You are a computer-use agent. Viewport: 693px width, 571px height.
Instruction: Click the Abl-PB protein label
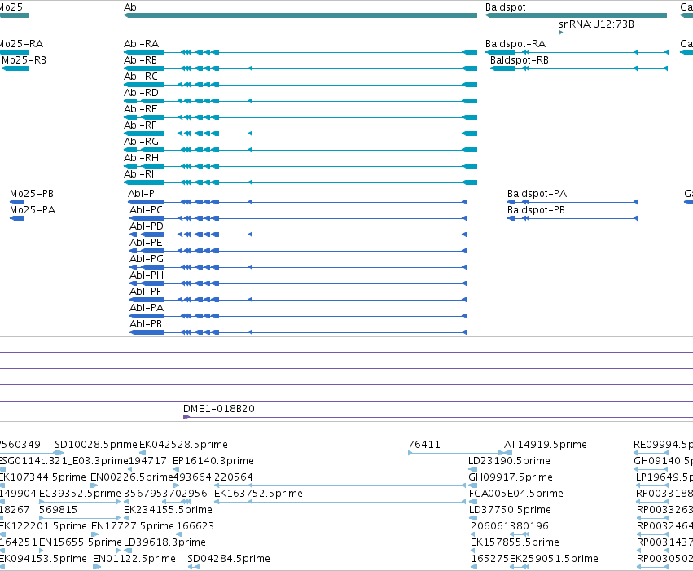(x=146, y=324)
